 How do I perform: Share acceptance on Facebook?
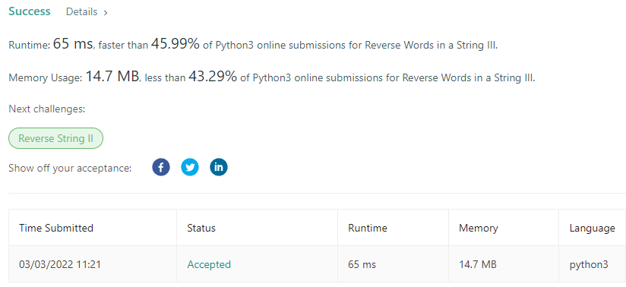click(x=161, y=167)
